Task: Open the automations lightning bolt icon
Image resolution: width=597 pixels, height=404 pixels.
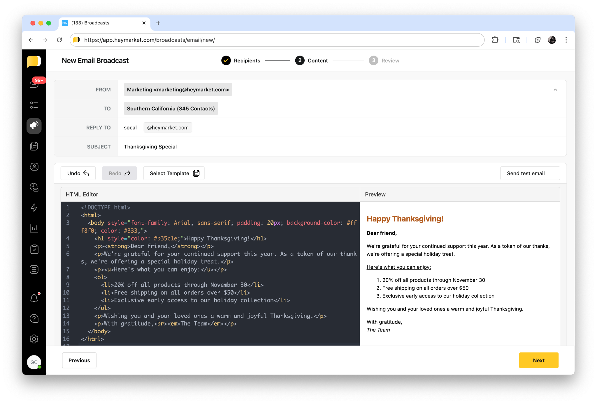Action: (34, 208)
